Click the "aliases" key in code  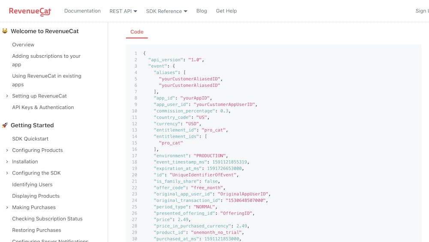click(x=166, y=72)
